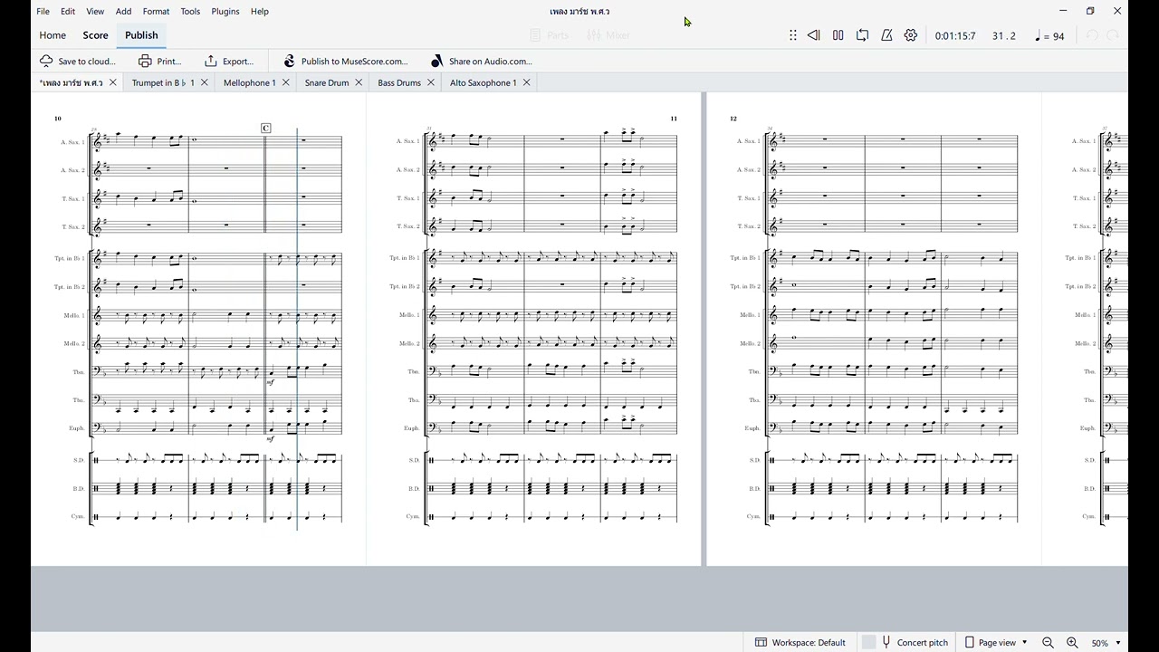The height and width of the screenshot is (652, 1159).
Task: Open the Page view dropdown
Action: tap(997, 642)
